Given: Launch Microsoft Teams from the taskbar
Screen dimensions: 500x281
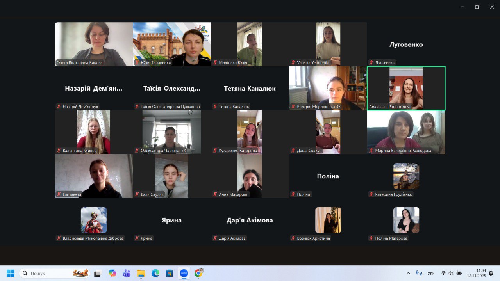Looking at the screenshot, I should pos(127,273).
